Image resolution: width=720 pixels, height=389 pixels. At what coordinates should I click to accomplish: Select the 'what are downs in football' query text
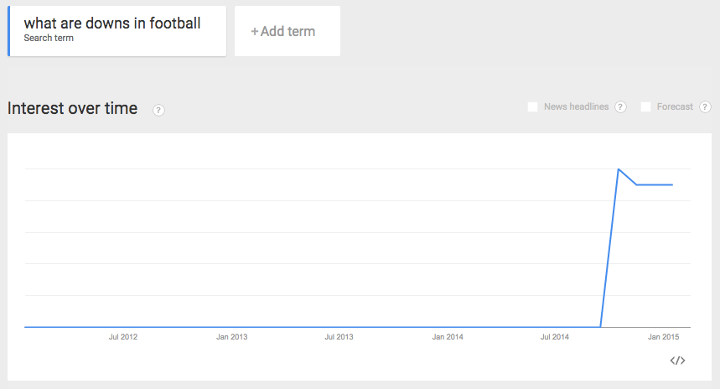[112, 23]
